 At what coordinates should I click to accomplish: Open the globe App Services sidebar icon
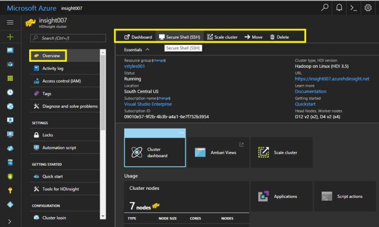pyautogui.click(x=10, y=106)
